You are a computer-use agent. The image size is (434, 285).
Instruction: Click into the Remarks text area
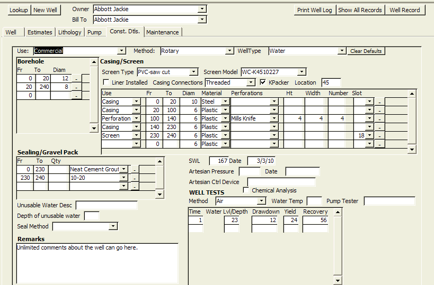coord(98,263)
